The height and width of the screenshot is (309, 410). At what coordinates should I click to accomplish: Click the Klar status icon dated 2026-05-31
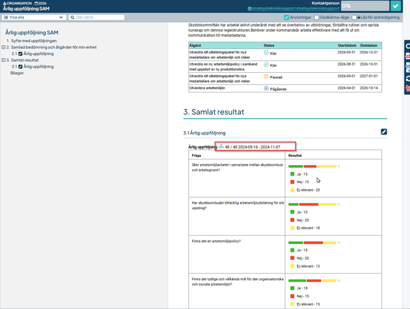coord(266,53)
